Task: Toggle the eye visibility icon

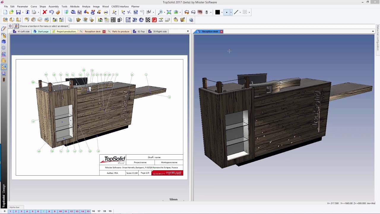Action: tap(200, 12)
